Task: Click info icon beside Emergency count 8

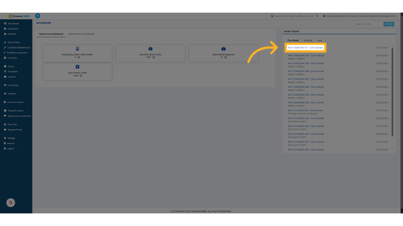Action: tap(79, 58)
